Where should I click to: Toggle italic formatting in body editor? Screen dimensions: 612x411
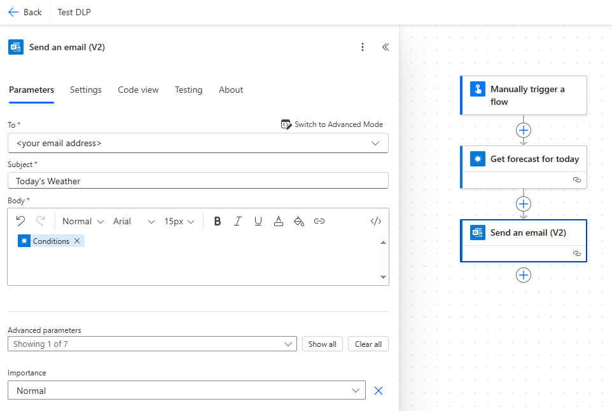tap(238, 221)
